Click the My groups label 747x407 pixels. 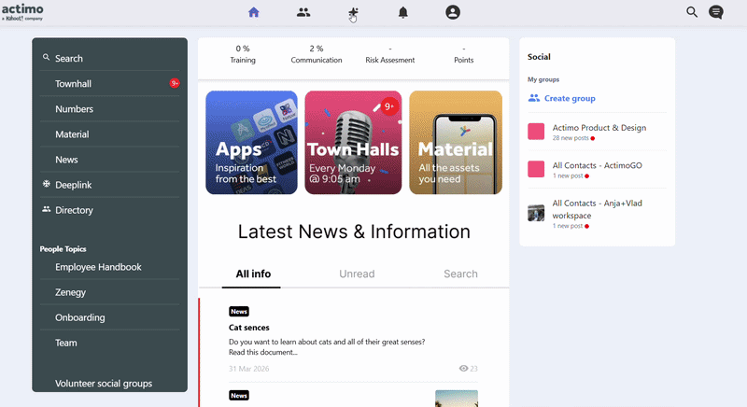coord(543,79)
